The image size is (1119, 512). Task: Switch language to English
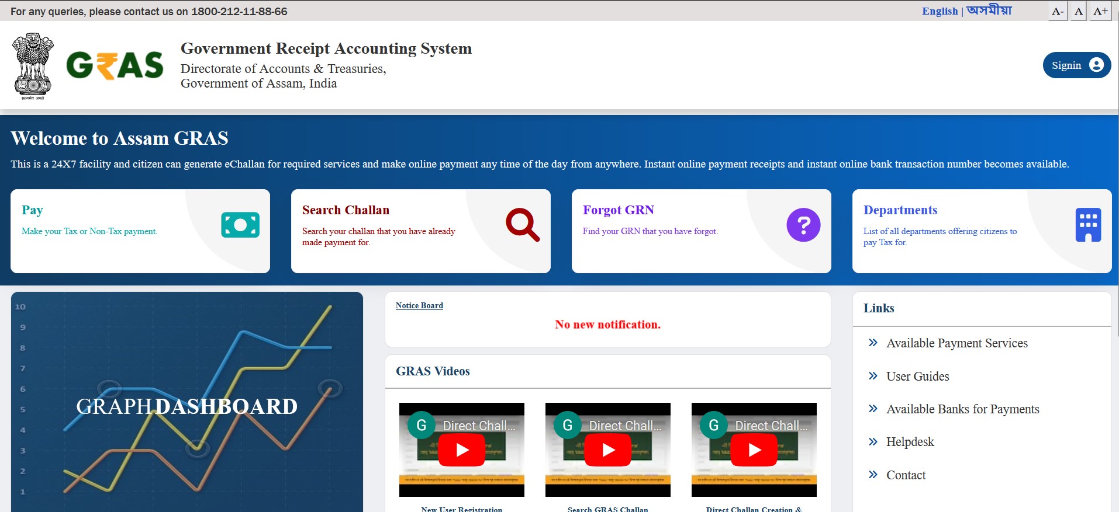click(940, 11)
